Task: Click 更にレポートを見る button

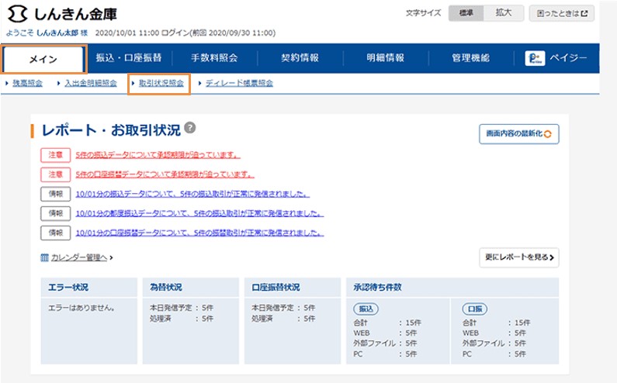Action: (519, 255)
